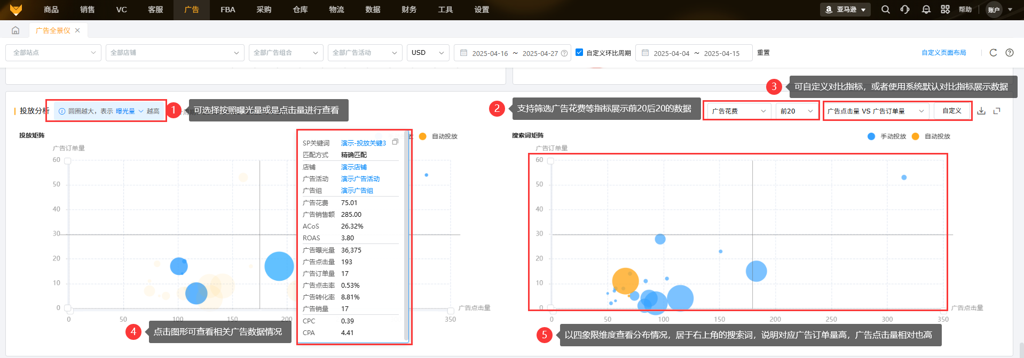1024x358 pixels.
Task: Click the large orange bubble in 搜索词矩阵
Action: pyautogui.click(x=625, y=281)
